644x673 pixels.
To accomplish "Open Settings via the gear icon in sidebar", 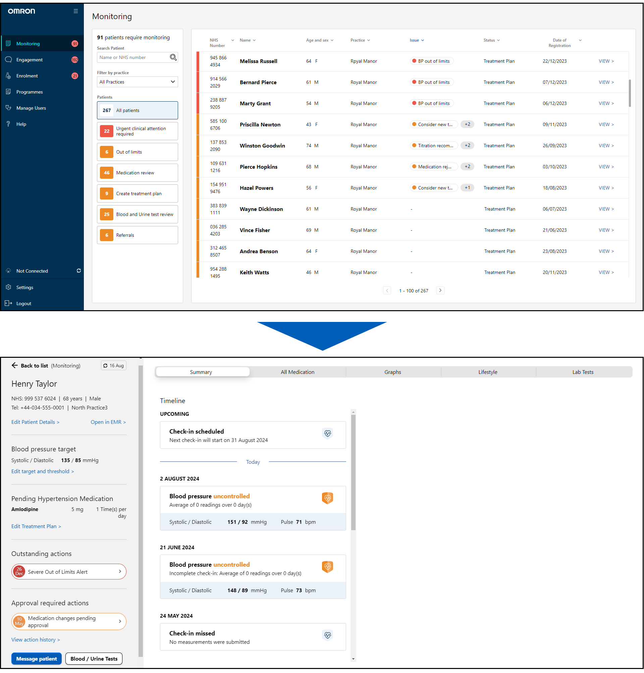I will point(9,287).
